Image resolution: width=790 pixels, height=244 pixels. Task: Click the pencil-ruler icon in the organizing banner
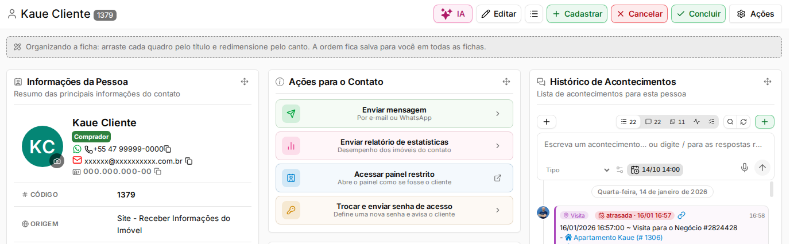(x=17, y=47)
